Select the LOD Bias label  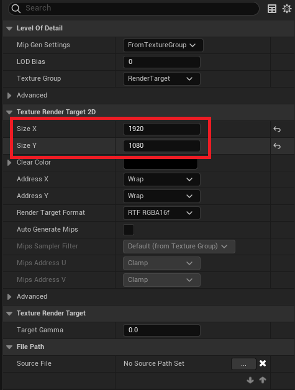click(x=31, y=61)
